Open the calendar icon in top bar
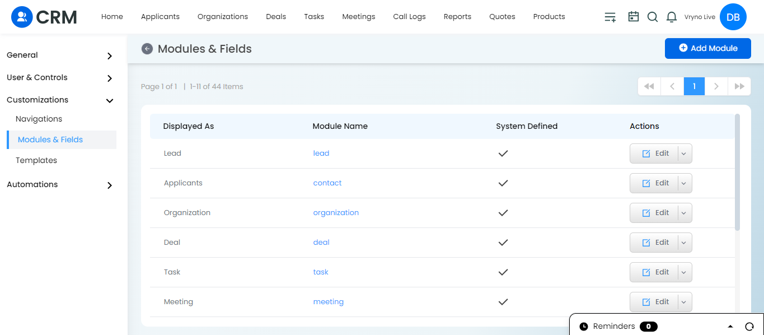Viewport: 764px width, 335px height. (x=633, y=17)
